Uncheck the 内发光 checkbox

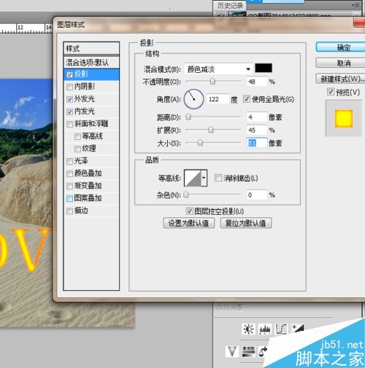pos(70,111)
